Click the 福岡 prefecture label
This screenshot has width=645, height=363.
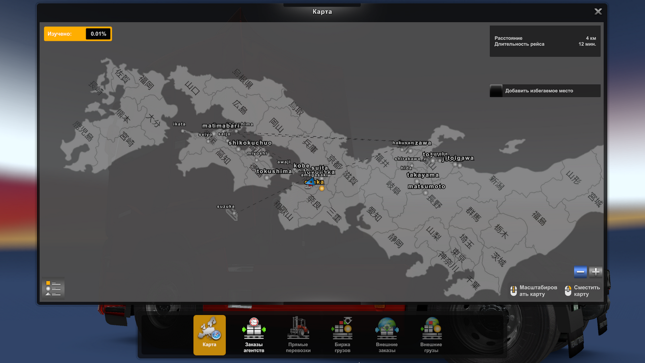coord(146,82)
